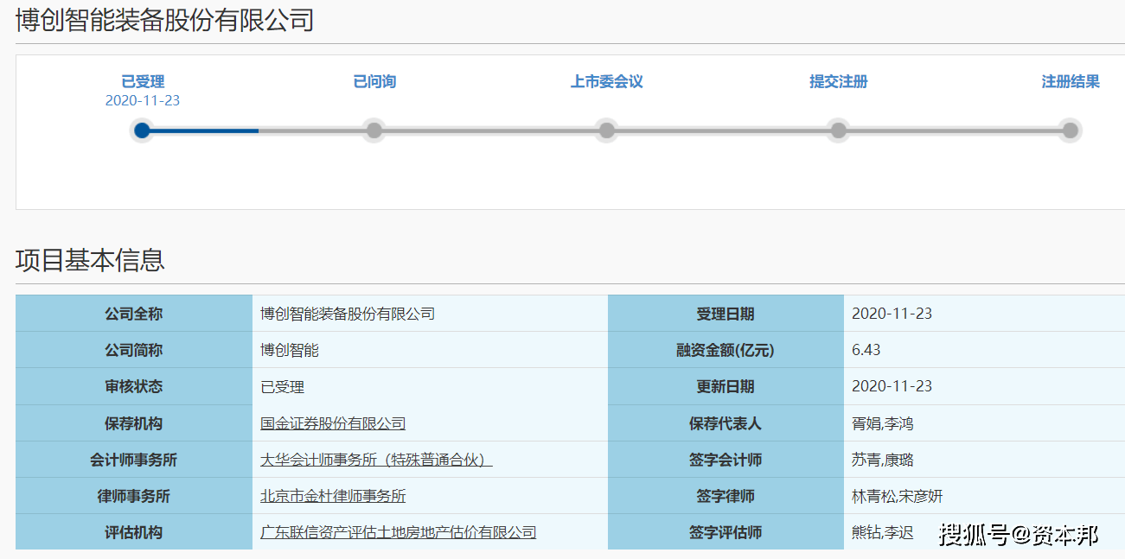The height and width of the screenshot is (559, 1125).
Task: Click the 苏青,康璐 accountants value
Action: 883,460
